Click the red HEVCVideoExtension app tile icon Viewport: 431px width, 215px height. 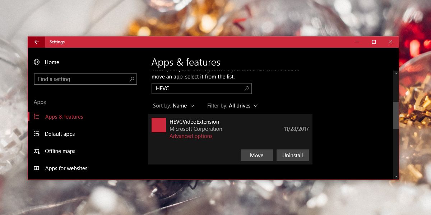coord(159,125)
